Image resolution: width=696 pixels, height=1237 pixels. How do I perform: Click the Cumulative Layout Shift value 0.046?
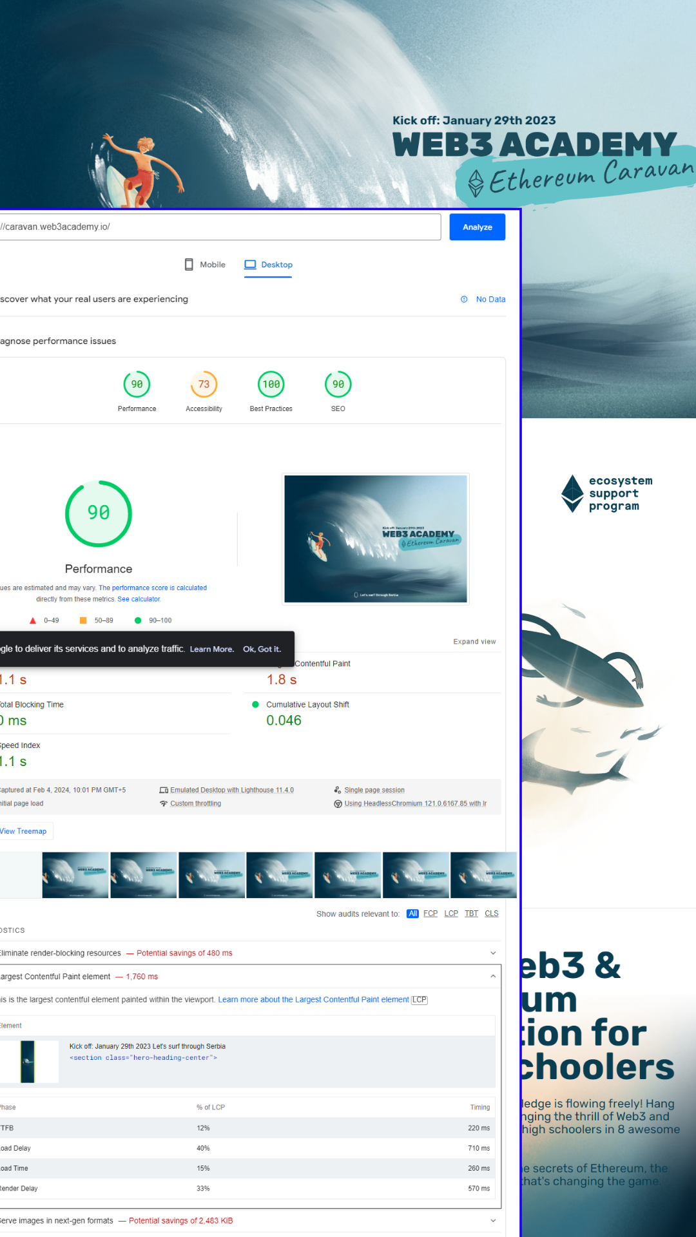(x=284, y=720)
